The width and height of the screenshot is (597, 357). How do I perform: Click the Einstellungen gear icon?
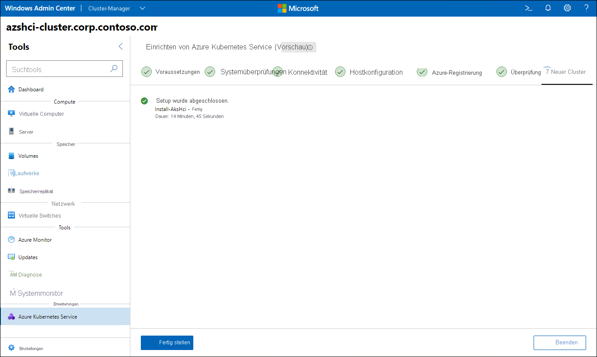pyautogui.click(x=11, y=348)
